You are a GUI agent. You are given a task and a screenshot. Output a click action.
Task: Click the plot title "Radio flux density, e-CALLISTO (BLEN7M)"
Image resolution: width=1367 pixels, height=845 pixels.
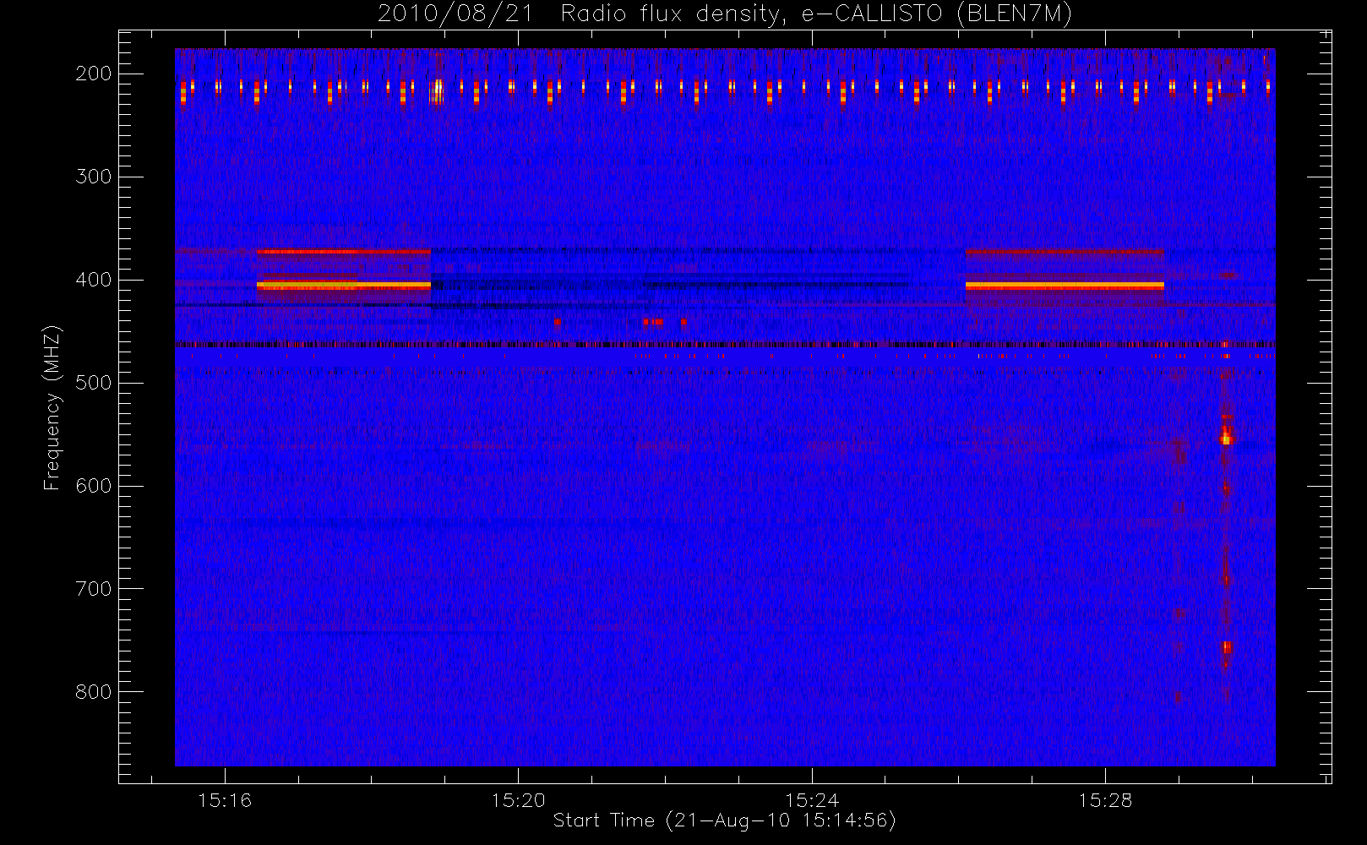(816, 14)
